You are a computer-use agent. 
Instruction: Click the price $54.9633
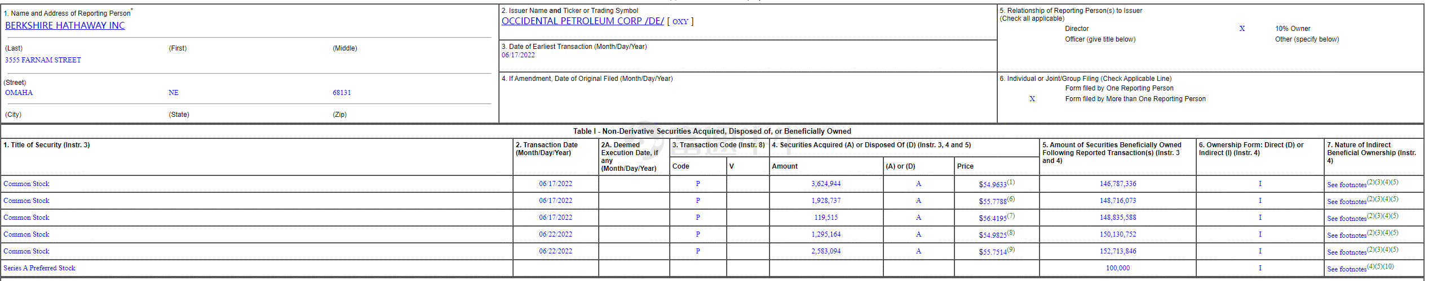[993, 184]
